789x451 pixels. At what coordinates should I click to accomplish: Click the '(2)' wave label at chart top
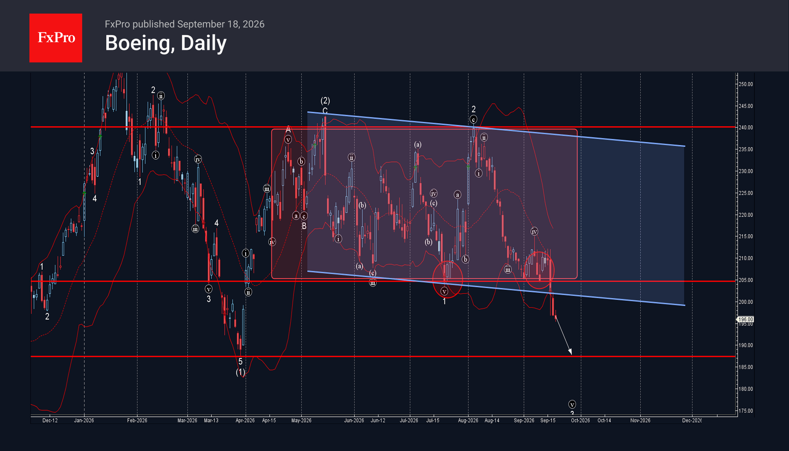325,101
